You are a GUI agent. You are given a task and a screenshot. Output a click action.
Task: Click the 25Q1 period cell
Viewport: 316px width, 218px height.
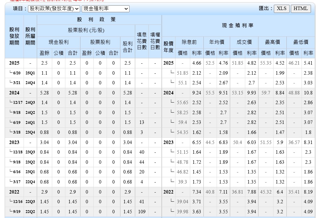pos(30,73)
